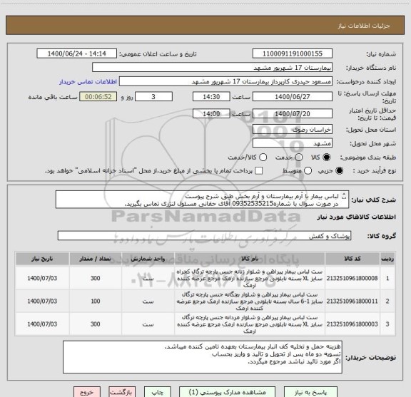
Task: Click need date 1400/07/03 in row 3
Action: click(42, 324)
